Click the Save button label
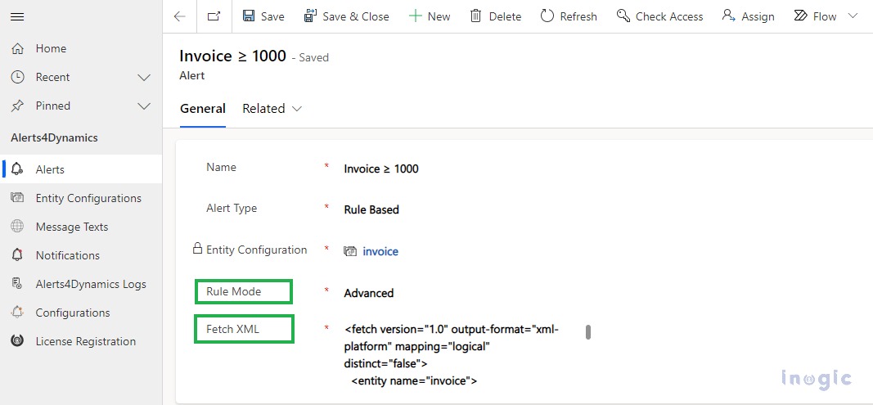 coord(272,16)
